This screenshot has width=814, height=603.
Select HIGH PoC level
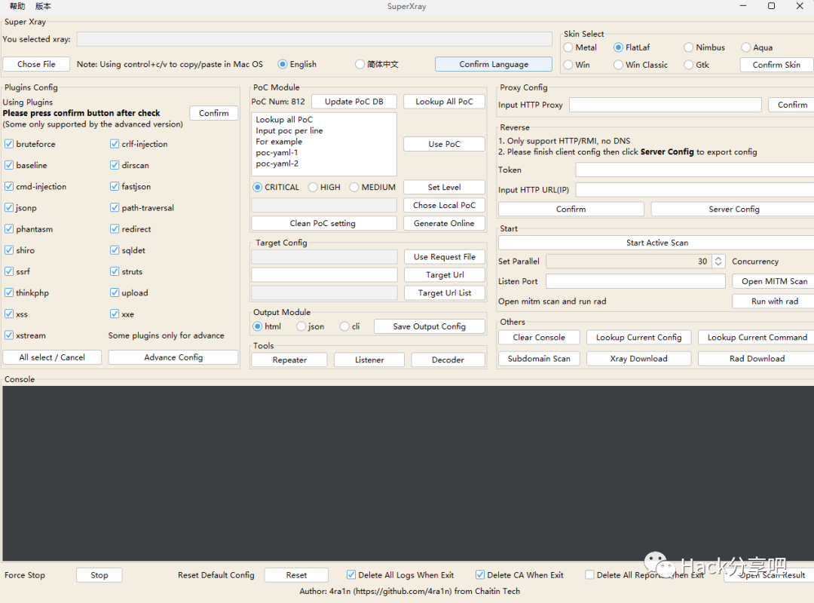click(313, 187)
